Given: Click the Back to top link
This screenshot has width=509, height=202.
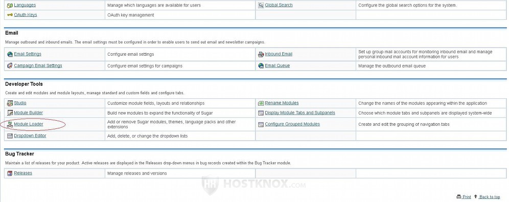Looking at the screenshot, I should click(x=489, y=197).
